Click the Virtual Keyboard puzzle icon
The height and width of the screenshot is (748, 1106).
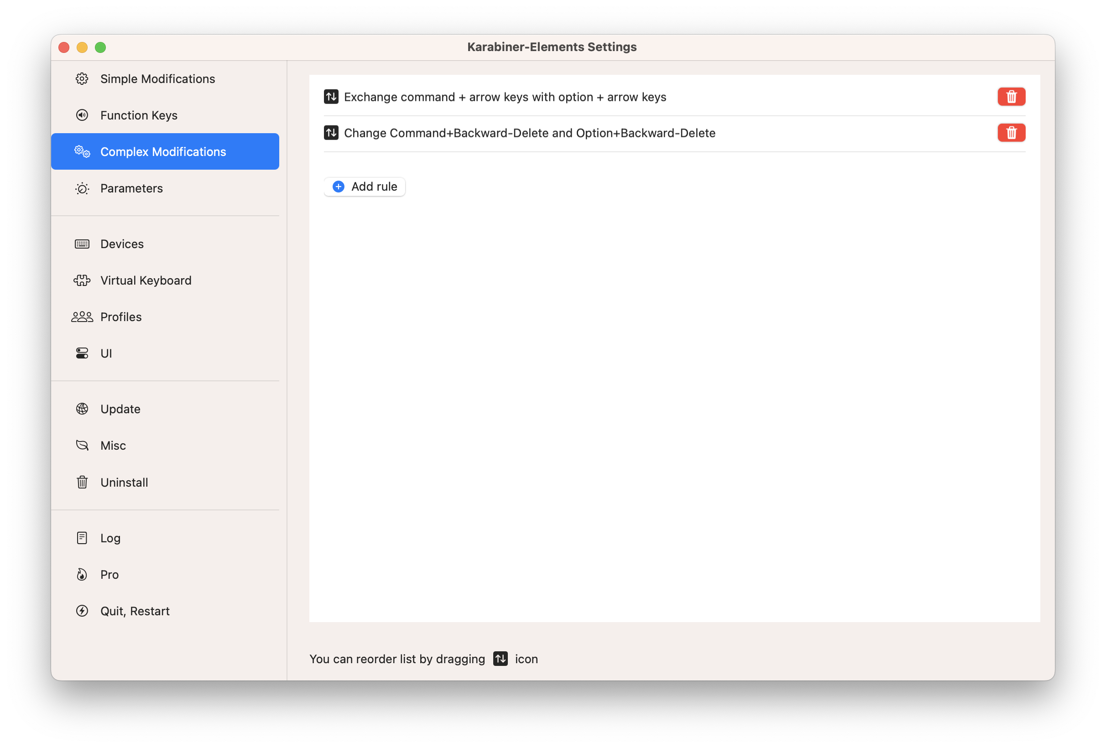coord(82,280)
